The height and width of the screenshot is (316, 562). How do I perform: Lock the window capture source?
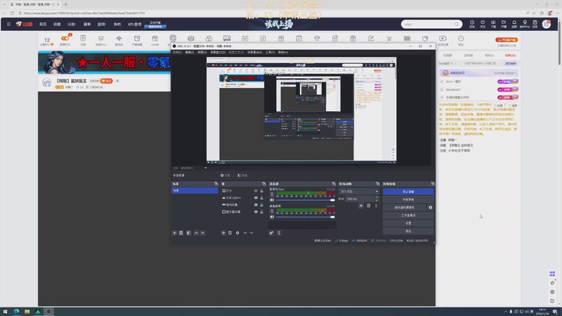pyautogui.click(x=261, y=204)
